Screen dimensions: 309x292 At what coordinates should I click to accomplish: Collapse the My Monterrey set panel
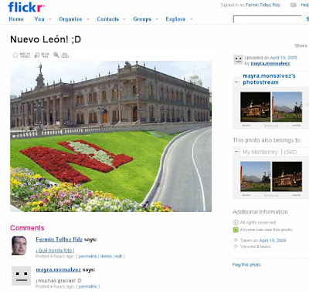(236, 152)
